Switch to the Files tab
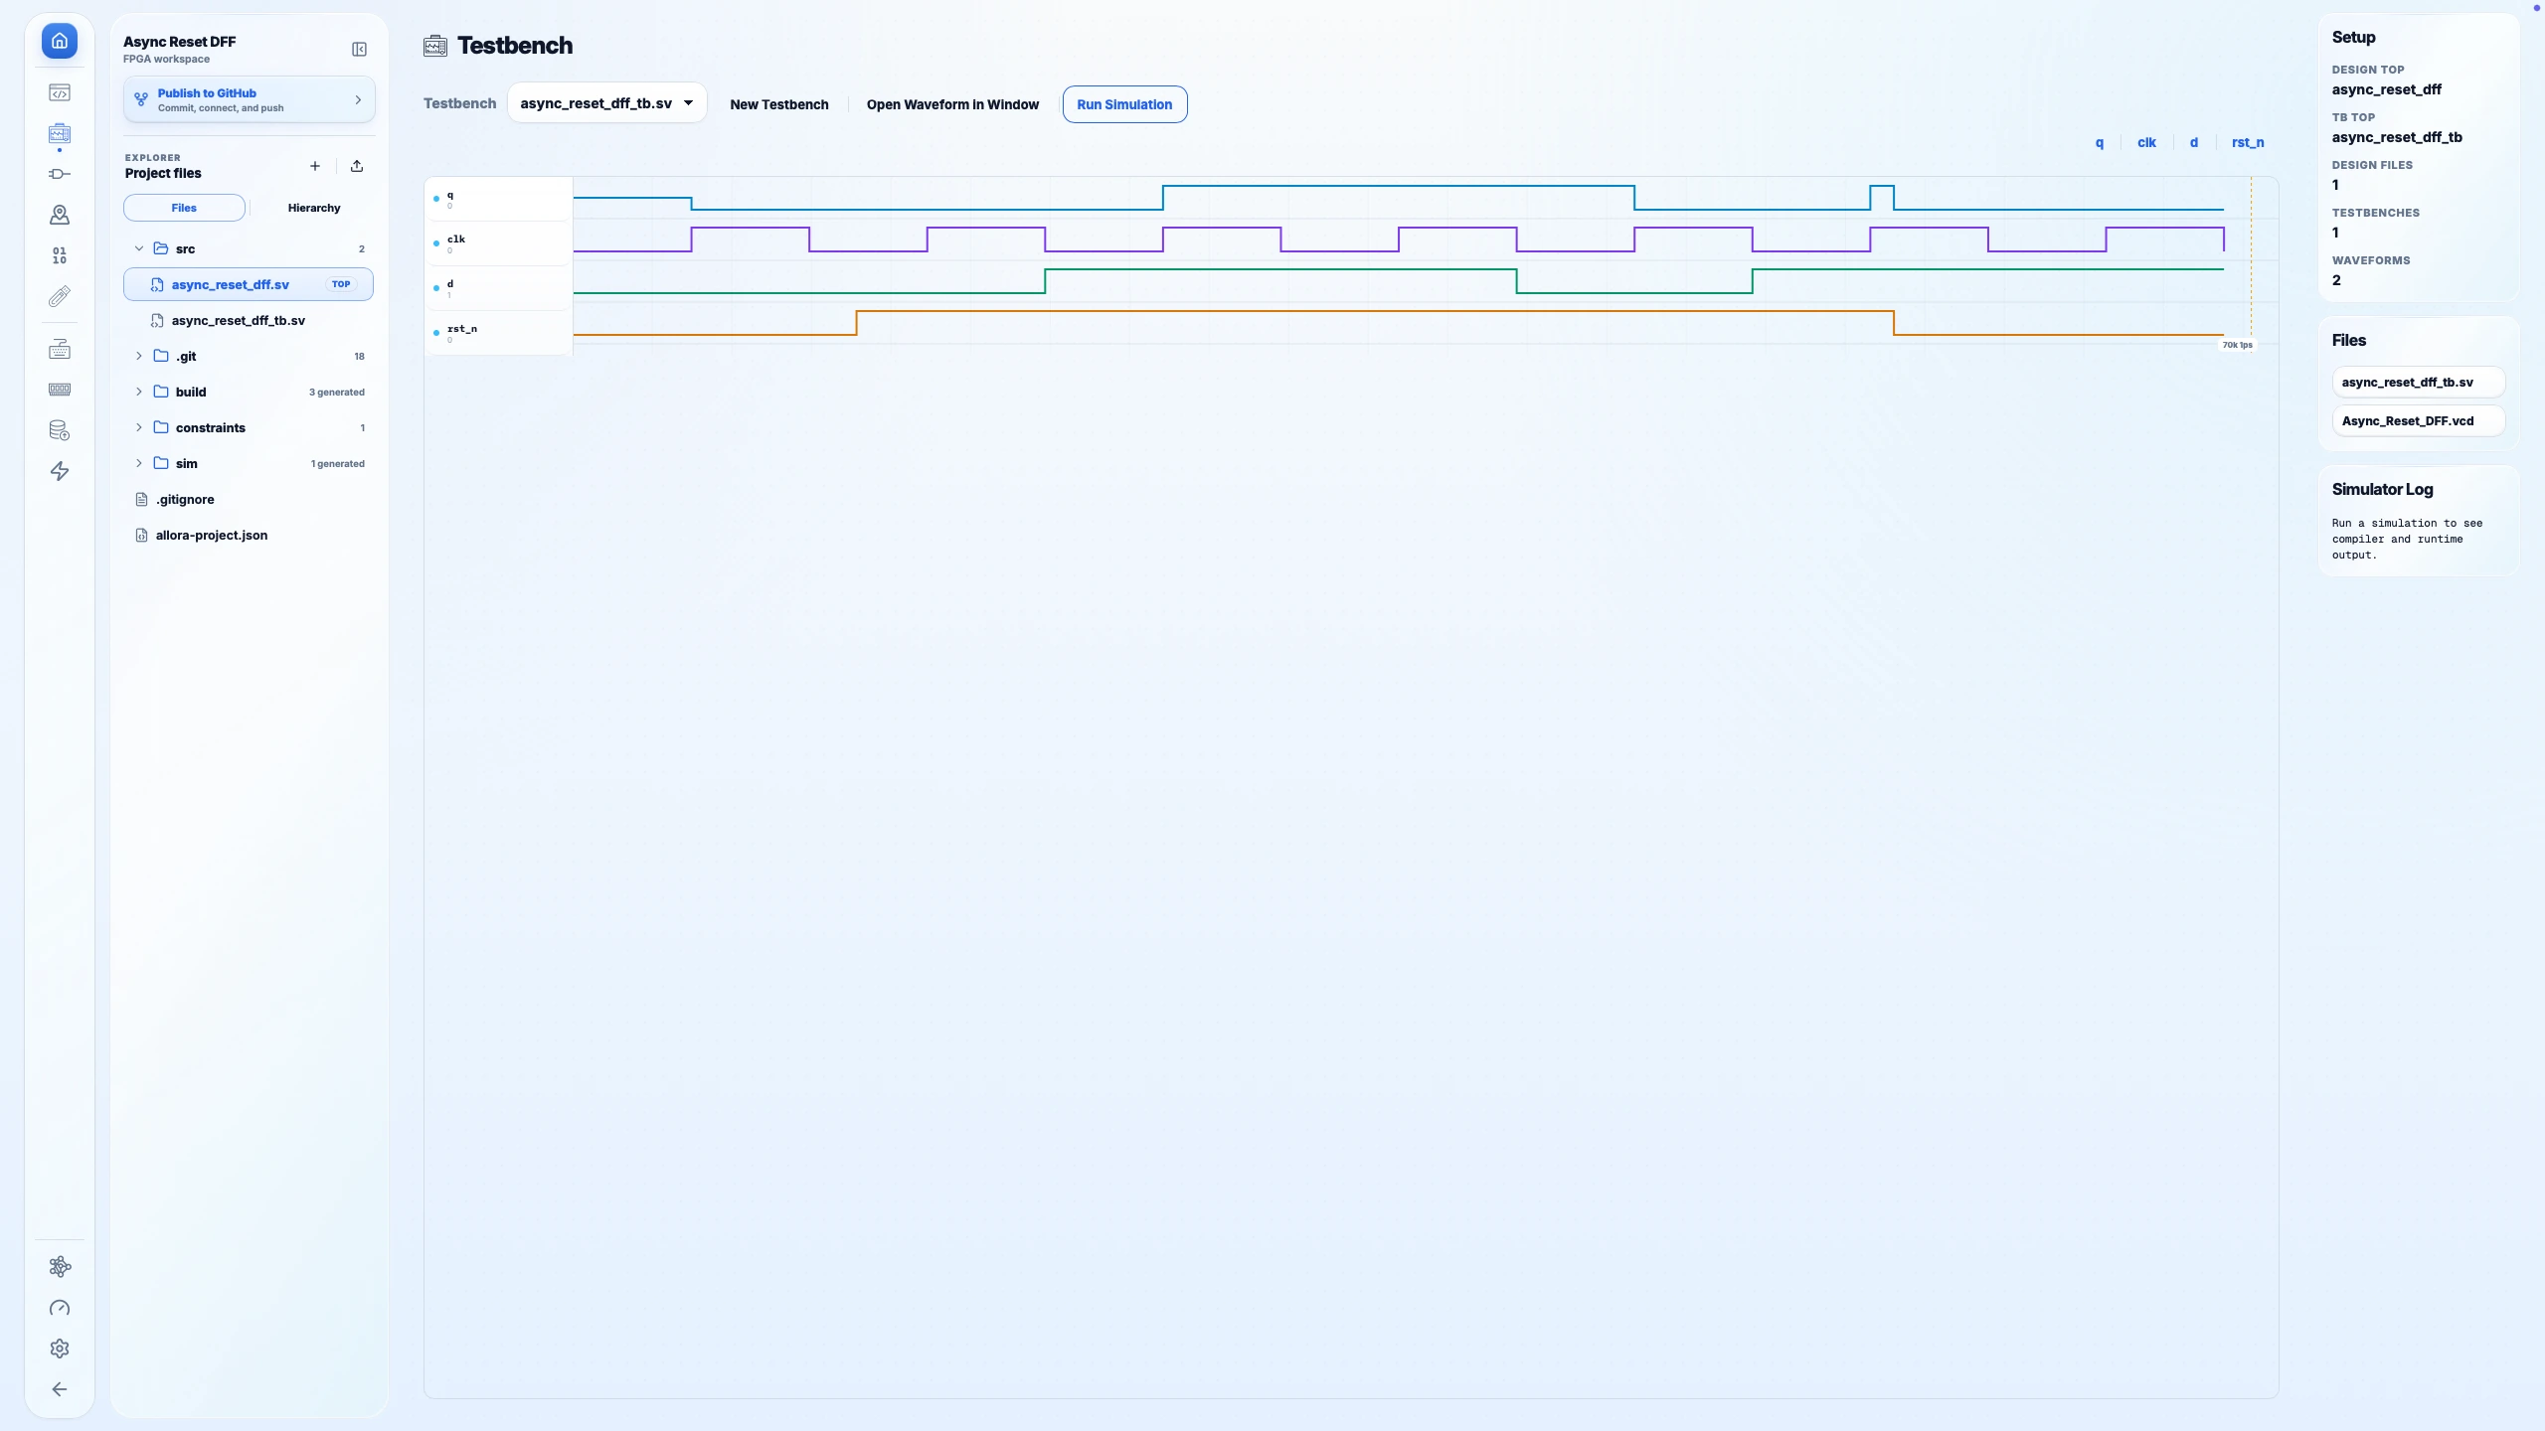This screenshot has width=2545, height=1431. (184, 208)
